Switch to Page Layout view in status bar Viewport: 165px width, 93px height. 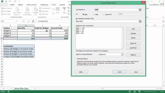135,91
